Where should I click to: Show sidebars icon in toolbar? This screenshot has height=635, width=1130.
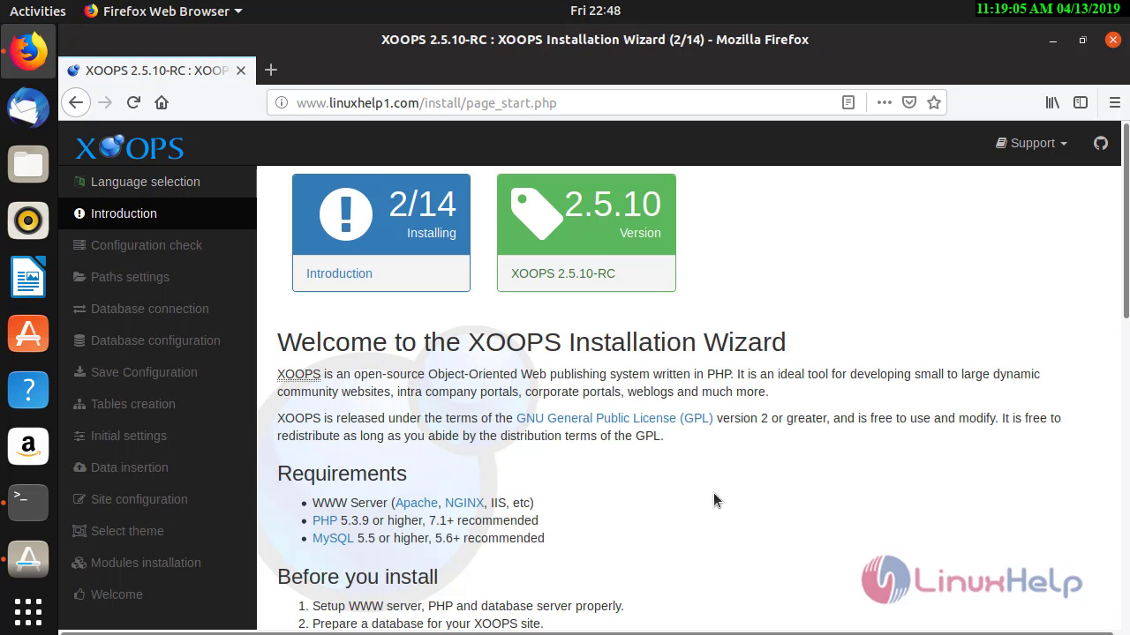[1081, 102]
